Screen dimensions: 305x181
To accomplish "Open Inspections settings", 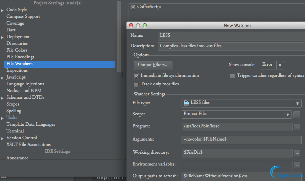I will 17,70.
